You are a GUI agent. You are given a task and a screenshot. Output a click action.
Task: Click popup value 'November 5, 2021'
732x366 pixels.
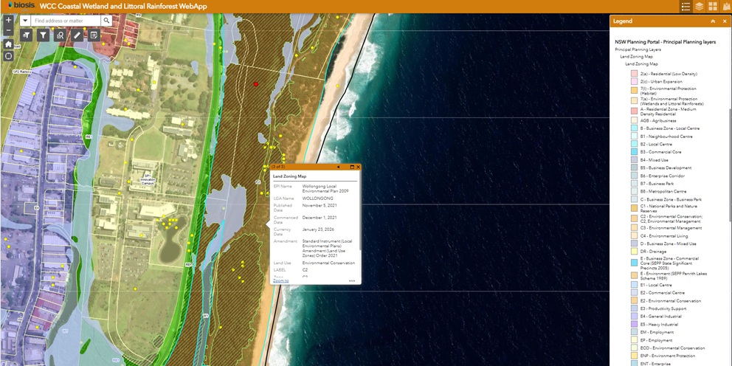[x=318, y=205]
